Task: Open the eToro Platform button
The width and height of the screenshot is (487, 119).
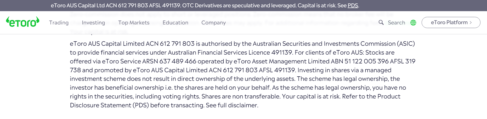Action: [449, 23]
